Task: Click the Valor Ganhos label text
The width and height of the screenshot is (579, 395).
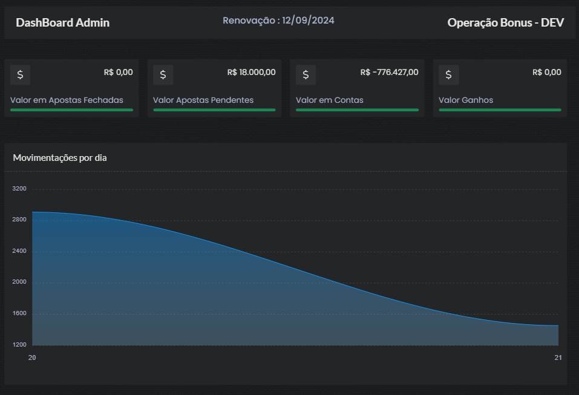Action: (x=465, y=100)
